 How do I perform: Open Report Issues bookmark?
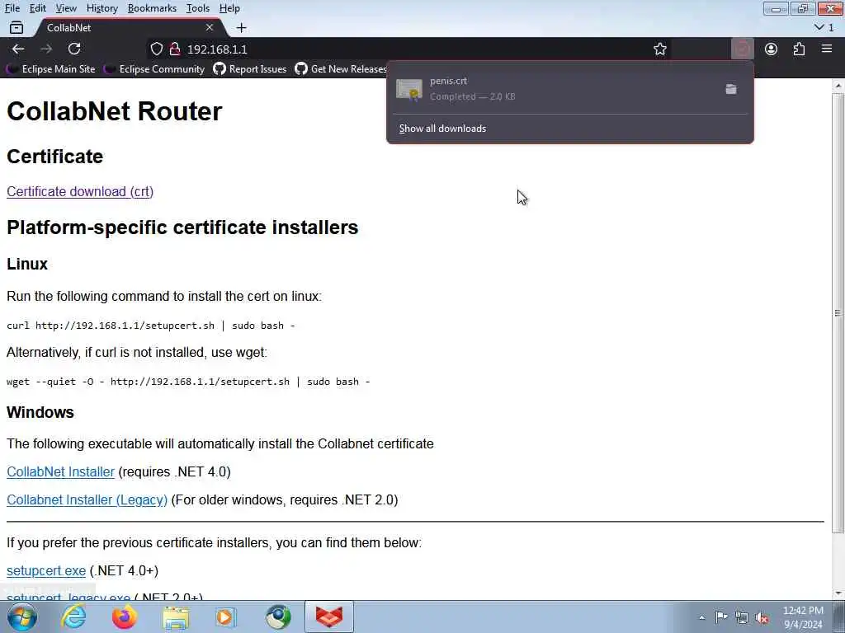pos(250,69)
